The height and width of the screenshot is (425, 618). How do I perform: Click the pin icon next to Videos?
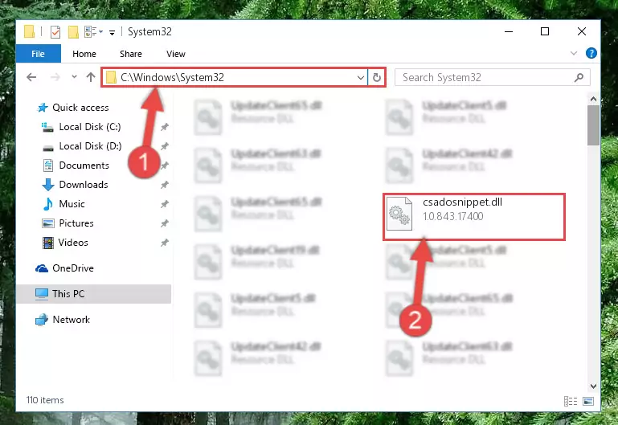click(x=165, y=243)
